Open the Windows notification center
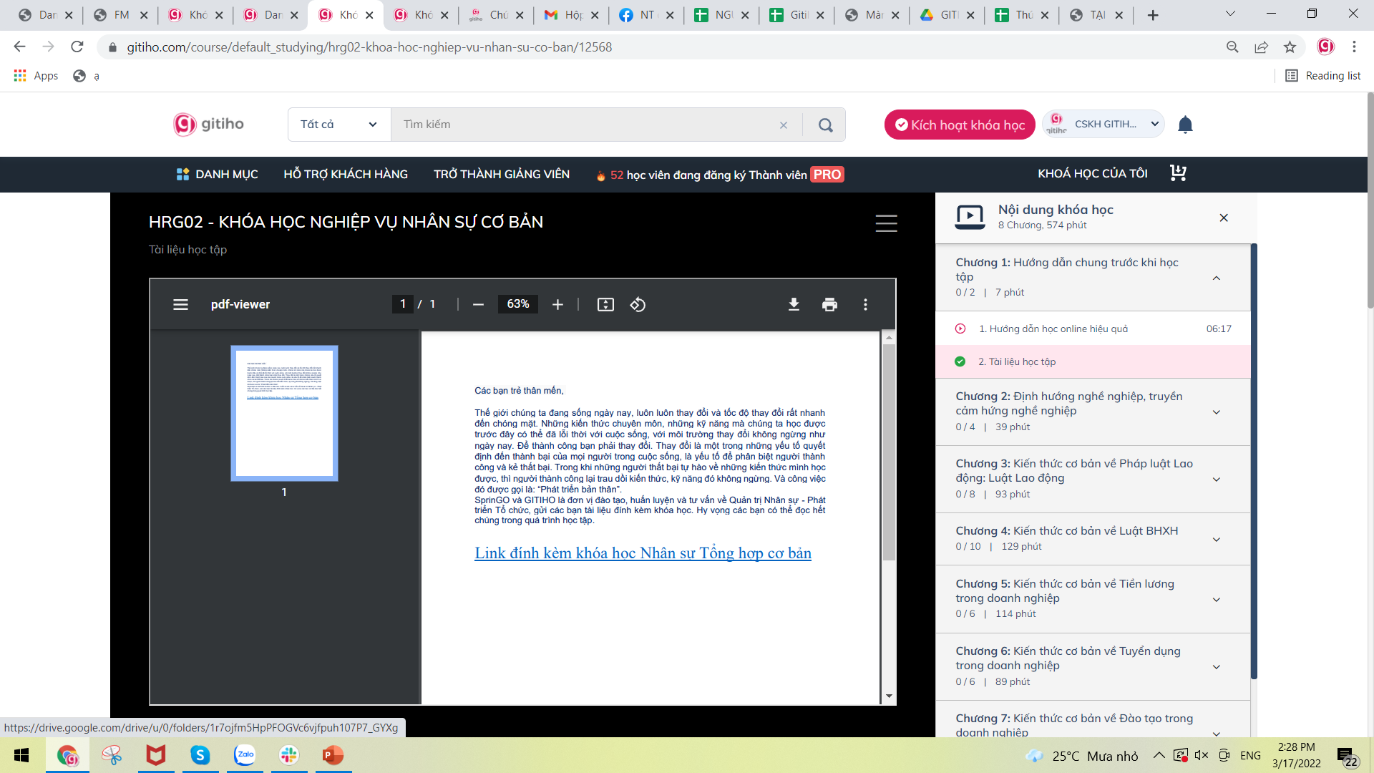 click(1346, 757)
